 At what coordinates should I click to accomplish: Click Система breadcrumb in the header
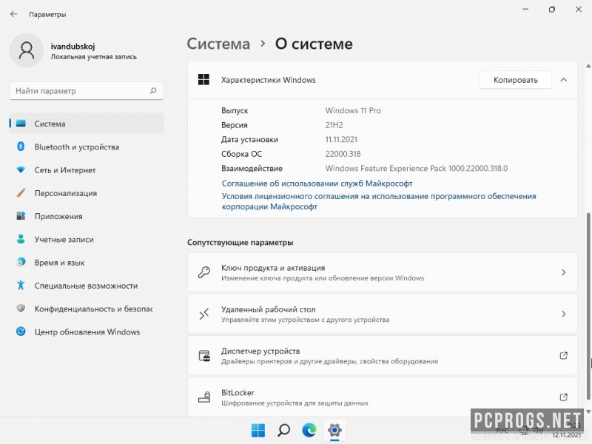point(218,44)
